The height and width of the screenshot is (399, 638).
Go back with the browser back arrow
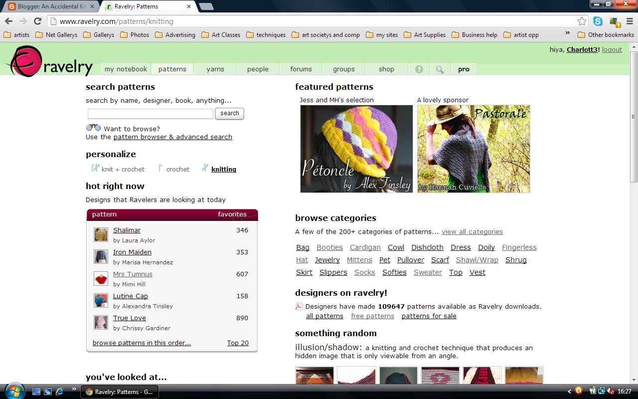click(x=8, y=21)
